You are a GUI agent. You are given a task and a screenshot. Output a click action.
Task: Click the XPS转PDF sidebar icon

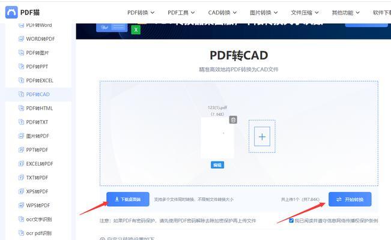coord(21,191)
